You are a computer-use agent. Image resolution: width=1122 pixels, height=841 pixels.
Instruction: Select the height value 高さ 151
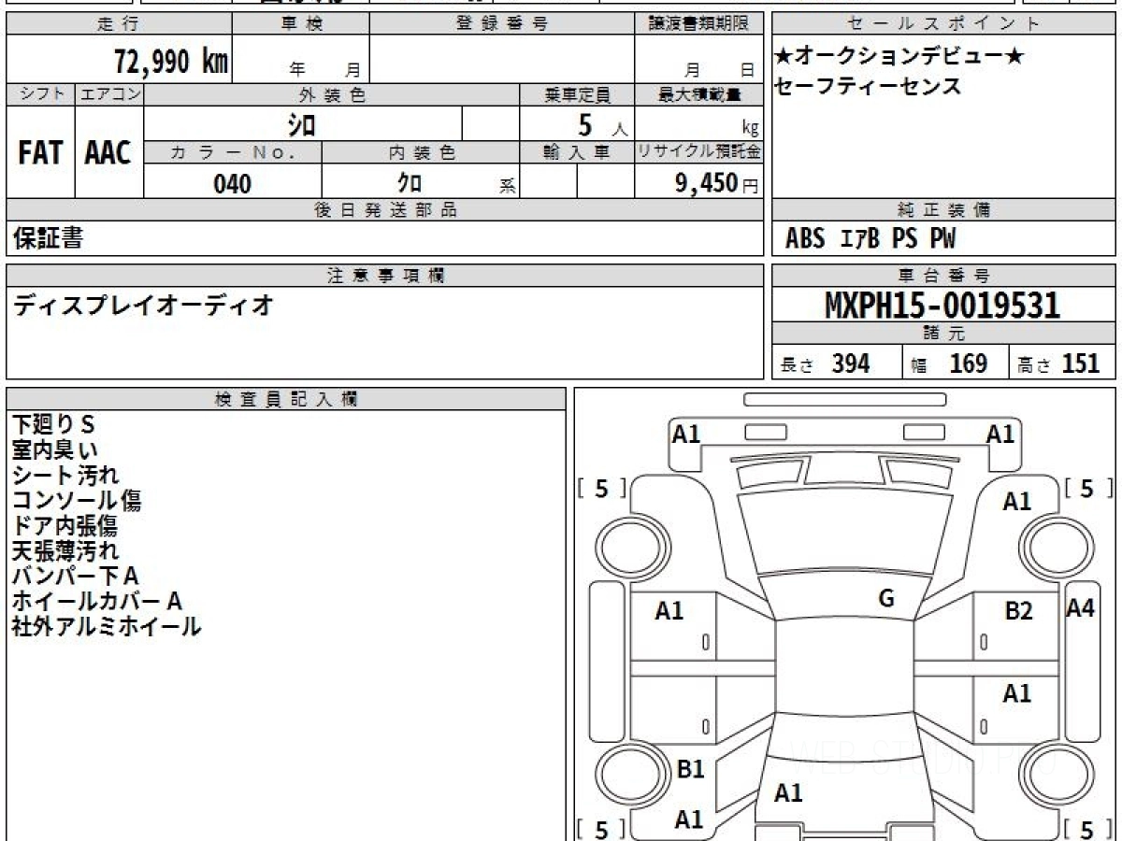click(x=1059, y=363)
